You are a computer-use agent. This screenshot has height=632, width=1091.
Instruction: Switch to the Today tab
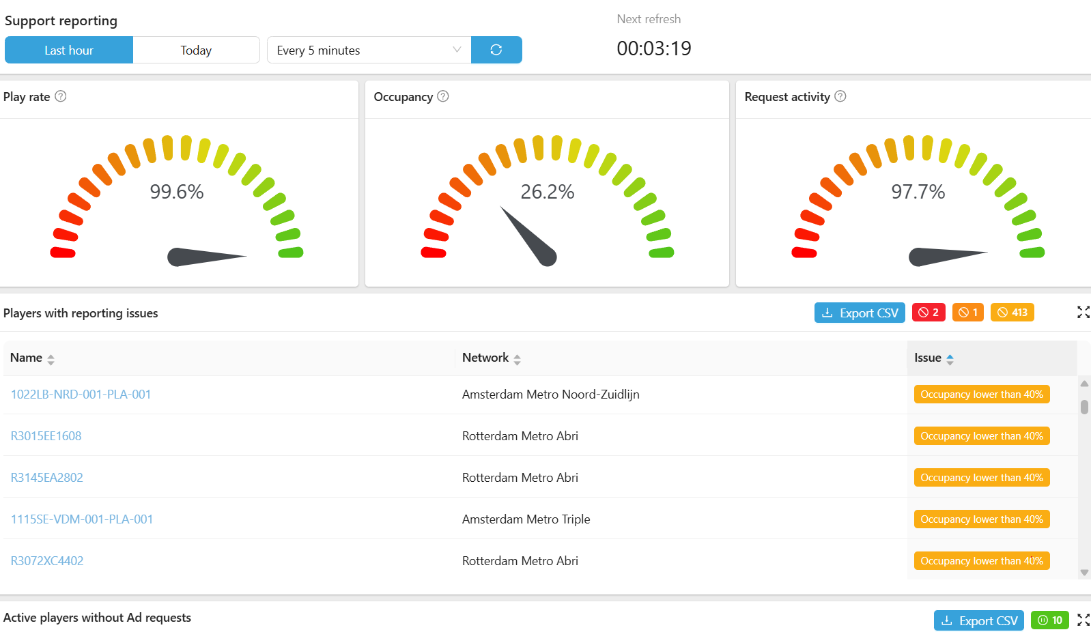coord(196,50)
